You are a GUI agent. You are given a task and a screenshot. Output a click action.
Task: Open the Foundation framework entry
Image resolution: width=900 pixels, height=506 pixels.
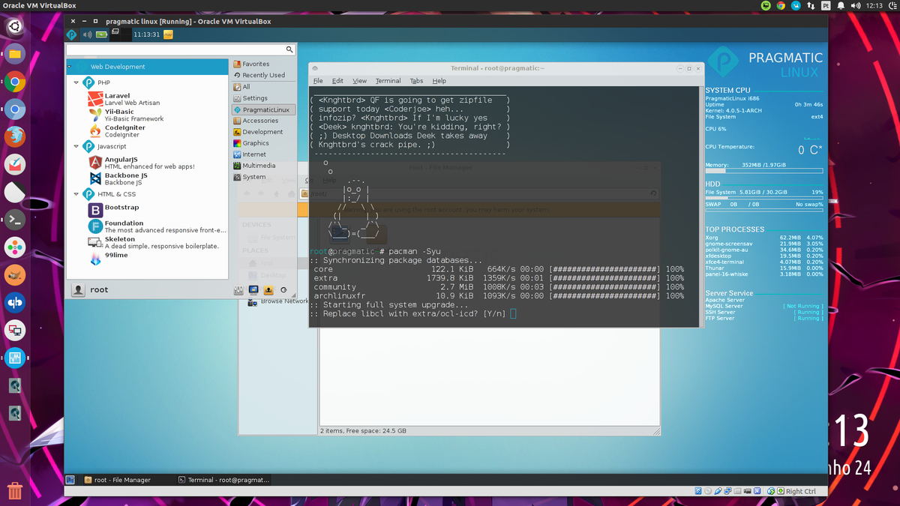(x=157, y=226)
